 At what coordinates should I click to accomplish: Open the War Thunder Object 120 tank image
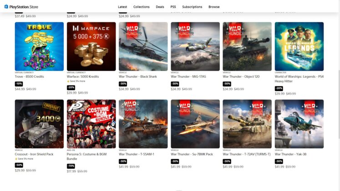click(247, 46)
